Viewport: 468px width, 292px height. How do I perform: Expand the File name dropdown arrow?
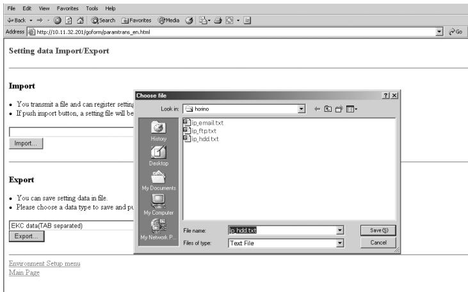pos(340,230)
